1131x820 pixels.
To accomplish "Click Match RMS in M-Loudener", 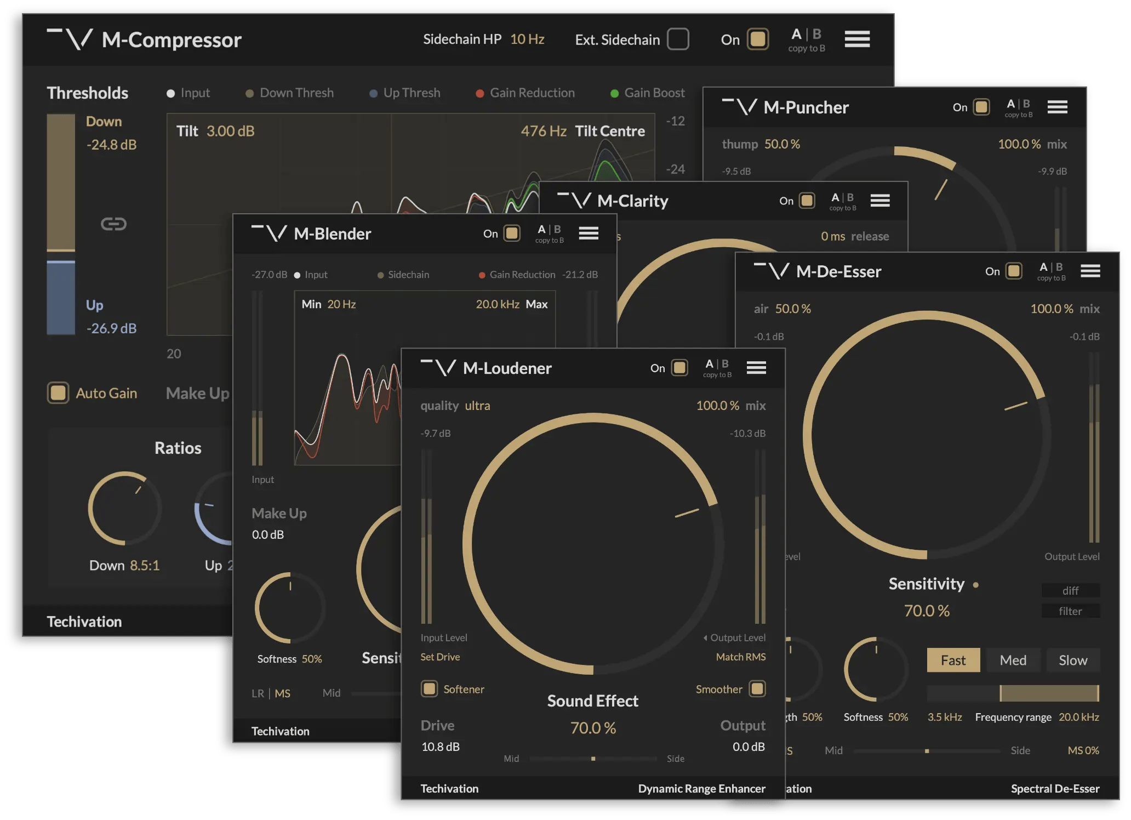I will tap(741, 657).
